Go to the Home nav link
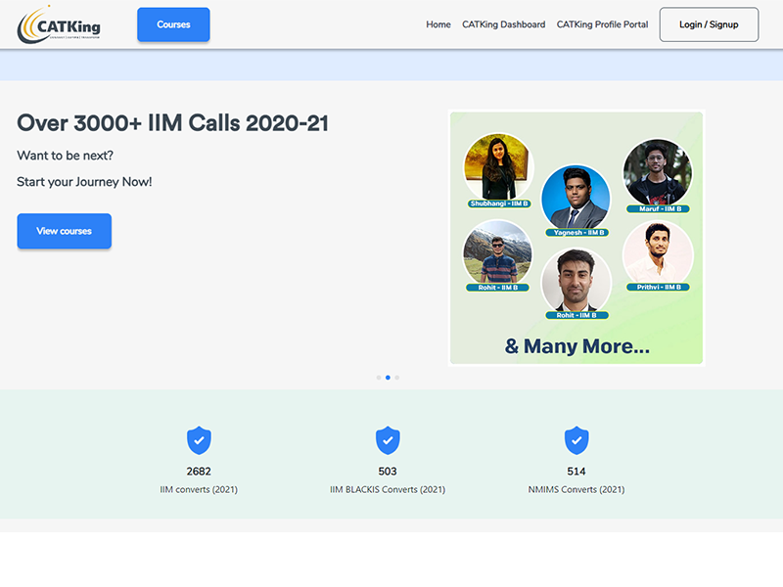Viewport: 783px width, 587px height. pyautogui.click(x=438, y=24)
